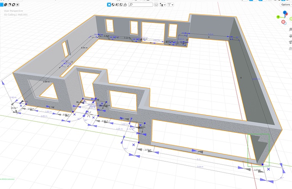Image resolution: width=292 pixels, height=189 pixels.
Task: Click the "3.85 m" dimension label
Action: click(44, 116)
